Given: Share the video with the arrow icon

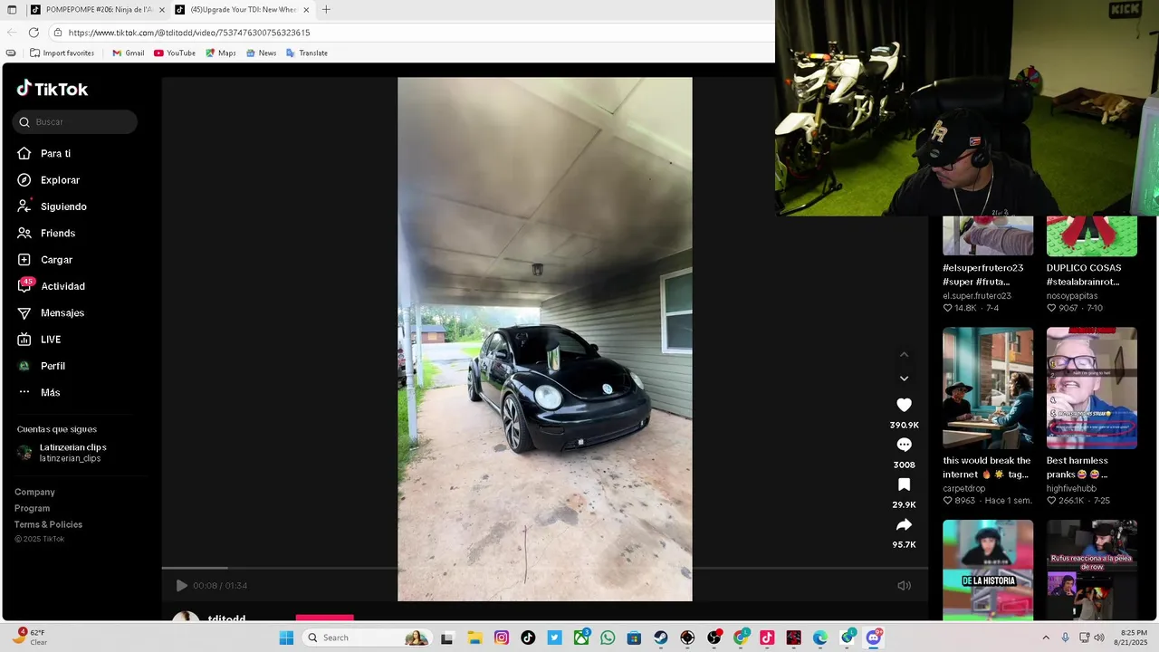Looking at the screenshot, I should 904,524.
